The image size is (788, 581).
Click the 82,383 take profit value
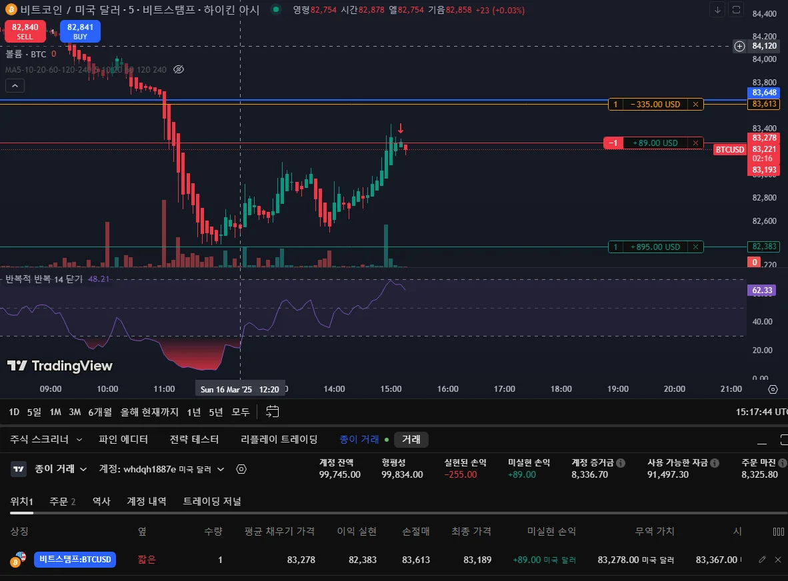pos(363,560)
